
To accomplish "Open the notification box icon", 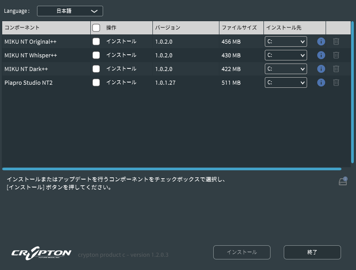I will (x=343, y=181).
